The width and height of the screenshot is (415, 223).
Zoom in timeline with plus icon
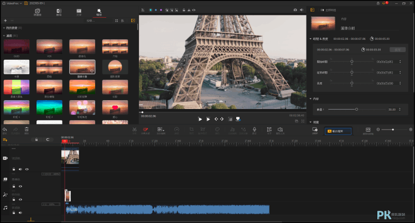point(411,129)
